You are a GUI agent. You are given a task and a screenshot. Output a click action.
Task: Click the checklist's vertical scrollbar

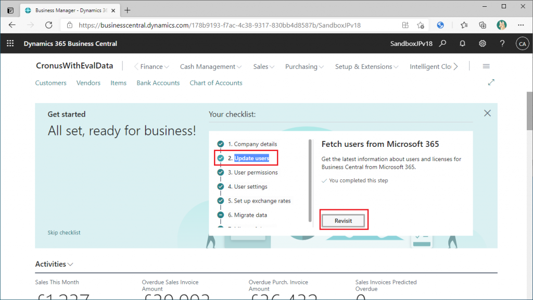point(310,180)
